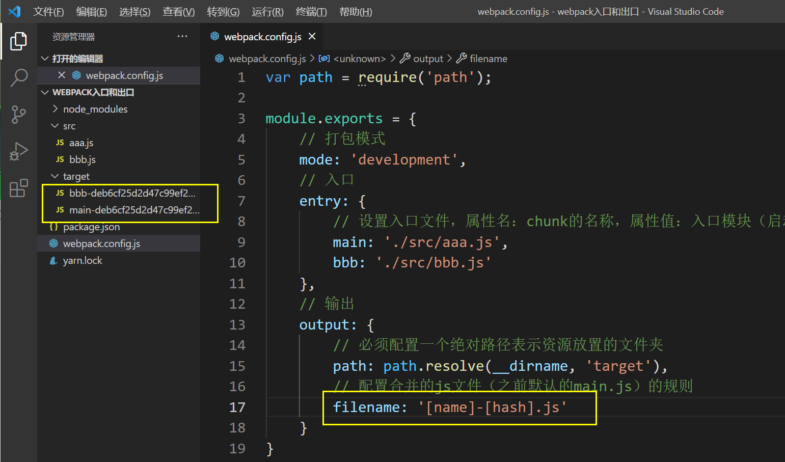Image resolution: width=785 pixels, height=462 pixels.
Task: Click the 'target' string on line 15
Action: 618,366
